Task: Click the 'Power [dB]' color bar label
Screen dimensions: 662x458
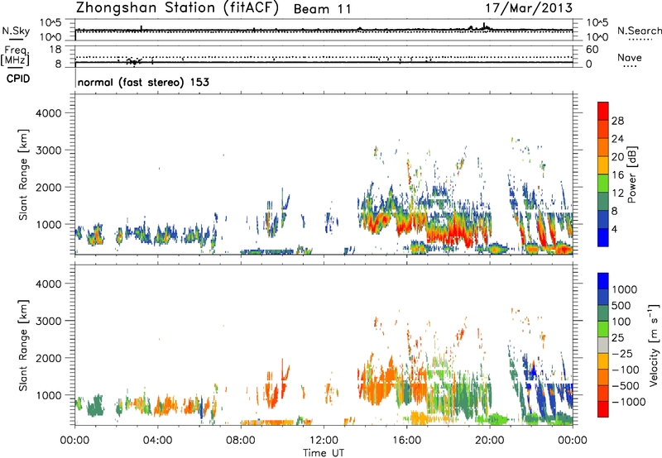Action: (632, 174)
